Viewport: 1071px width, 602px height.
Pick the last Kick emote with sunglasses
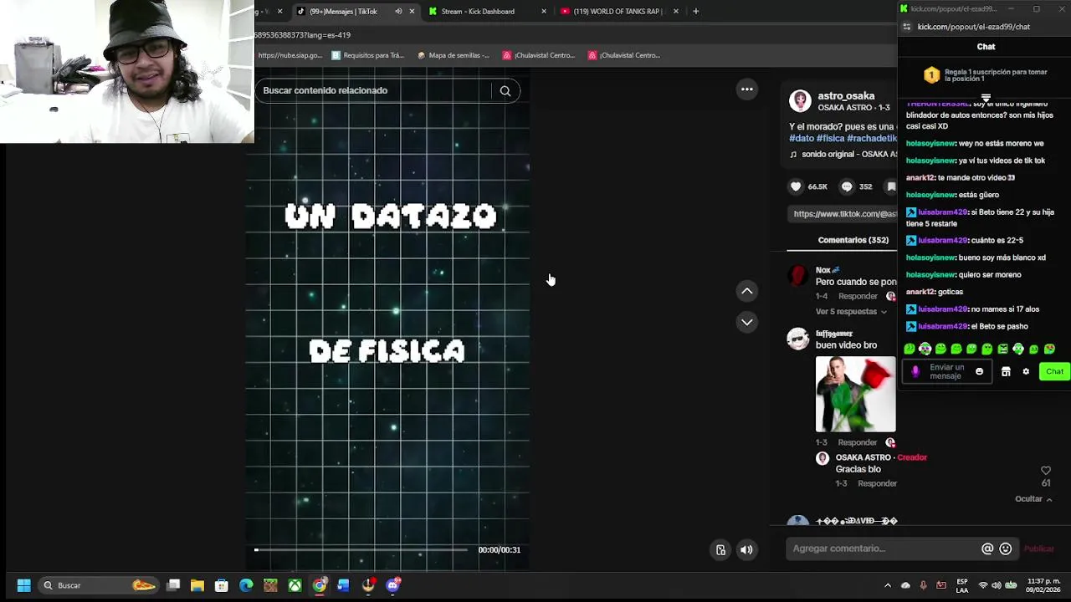[x=1049, y=349]
